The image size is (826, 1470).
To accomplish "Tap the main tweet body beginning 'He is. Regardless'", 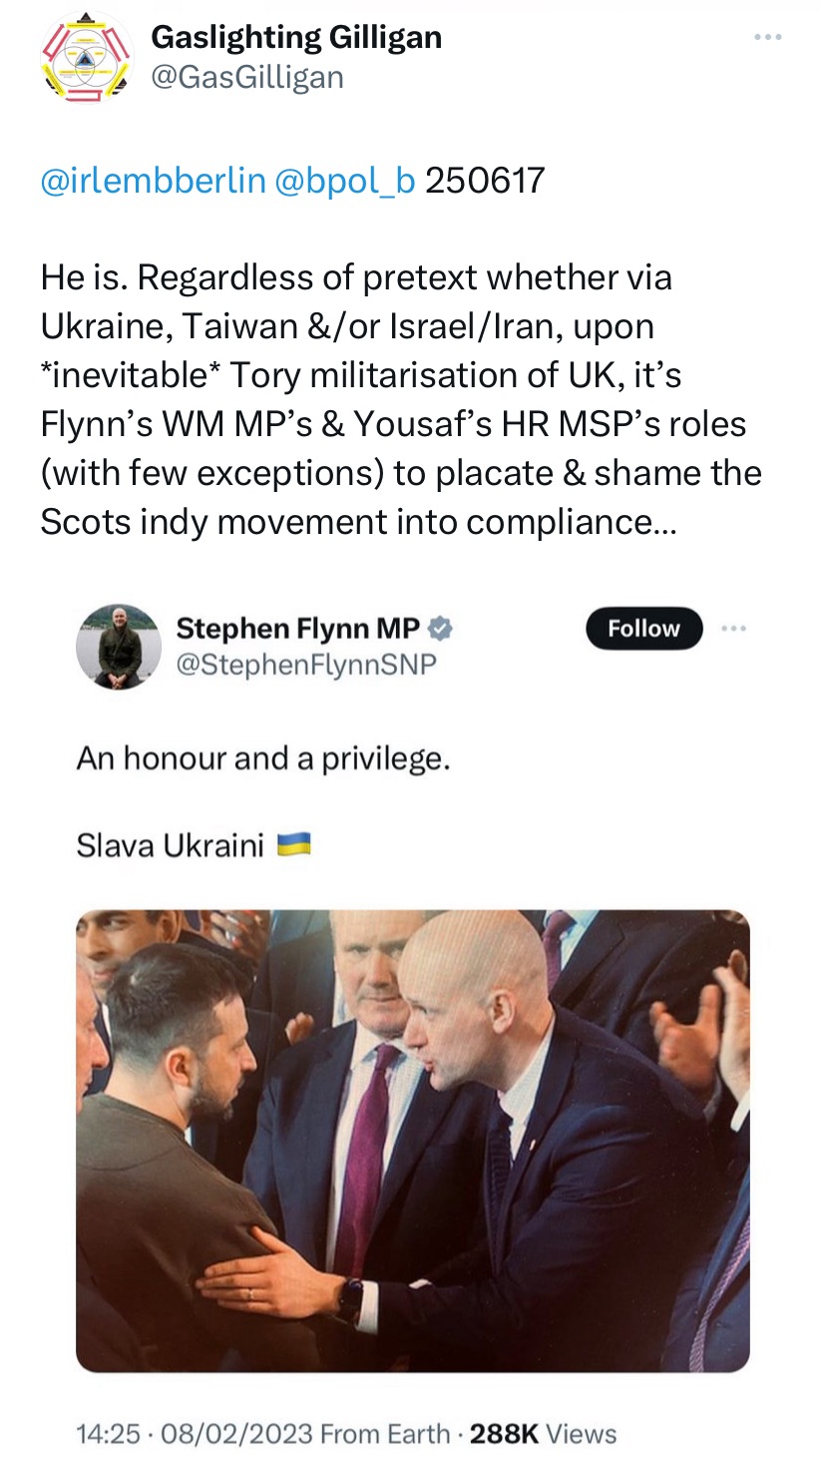I will tap(399, 399).
